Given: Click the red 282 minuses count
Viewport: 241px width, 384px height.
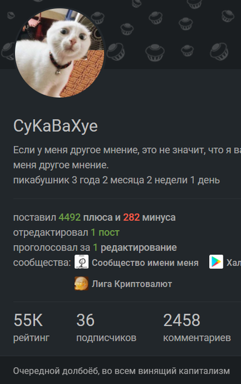Looking at the screenshot, I should pyautogui.click(x=131, y=217).
